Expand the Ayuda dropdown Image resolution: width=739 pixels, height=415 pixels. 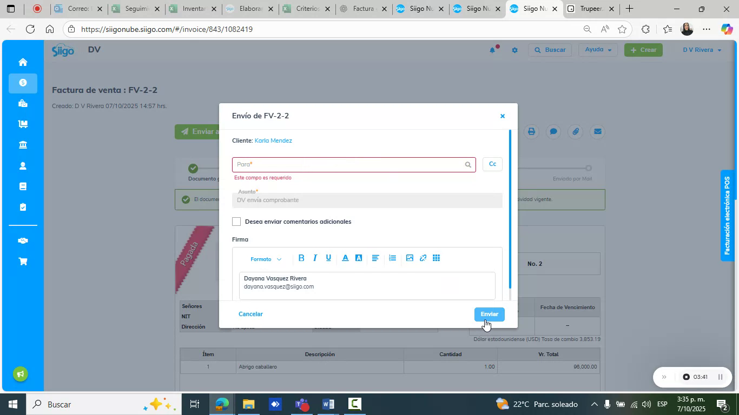[x=598, y=50]
